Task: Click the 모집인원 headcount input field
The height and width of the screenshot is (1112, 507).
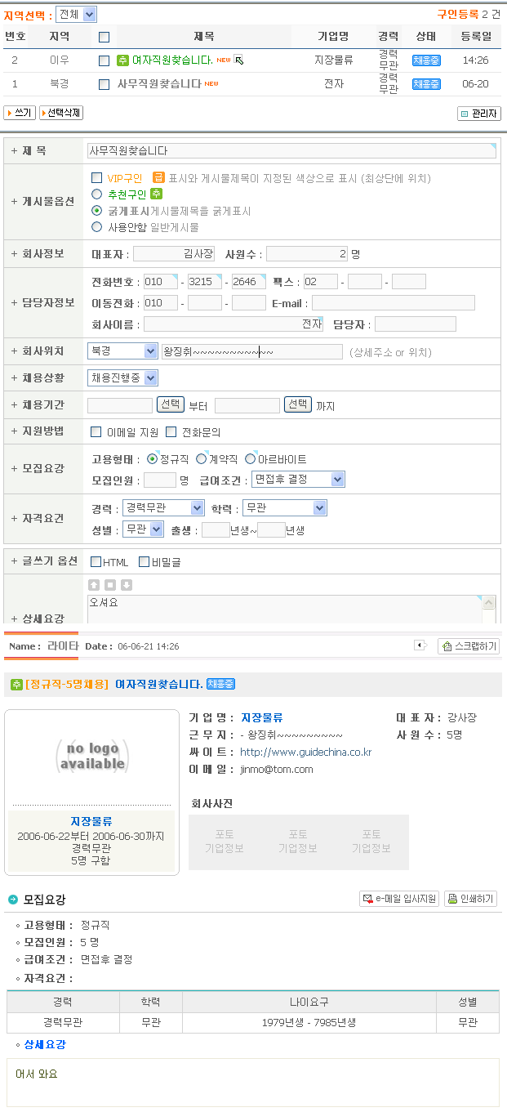Action: (160, 480)
